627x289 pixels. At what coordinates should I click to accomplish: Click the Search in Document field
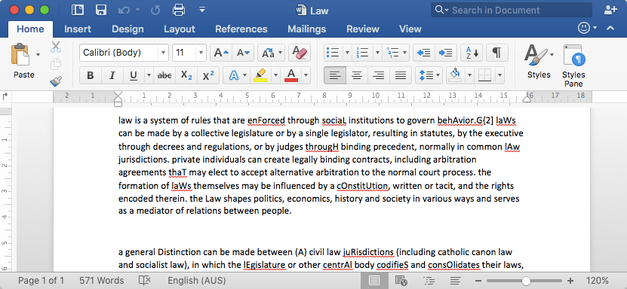coord(512,10)
